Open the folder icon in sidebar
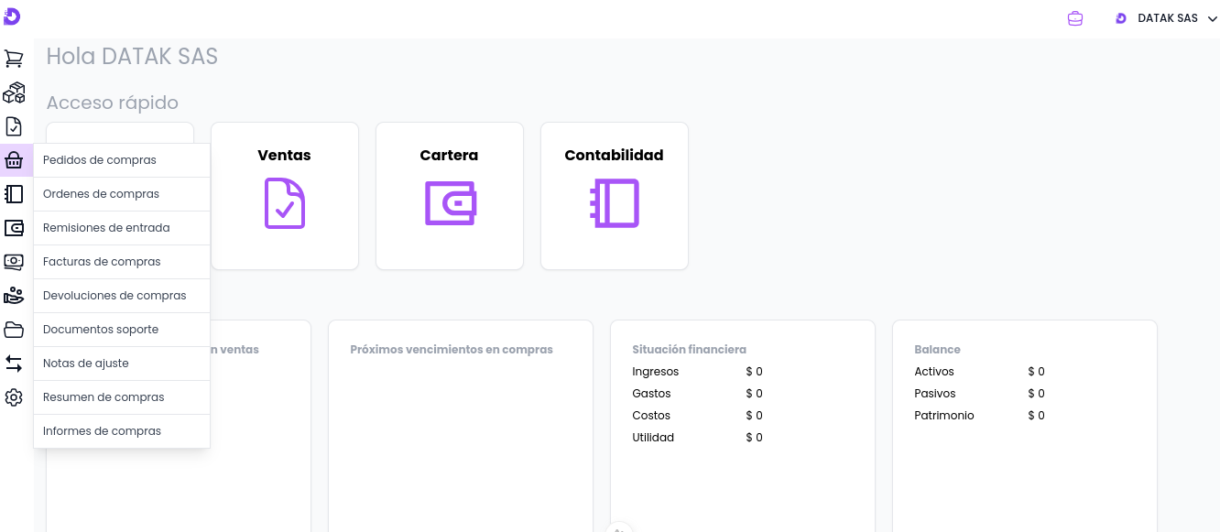The image size is (1220, 532). [14, 330]
